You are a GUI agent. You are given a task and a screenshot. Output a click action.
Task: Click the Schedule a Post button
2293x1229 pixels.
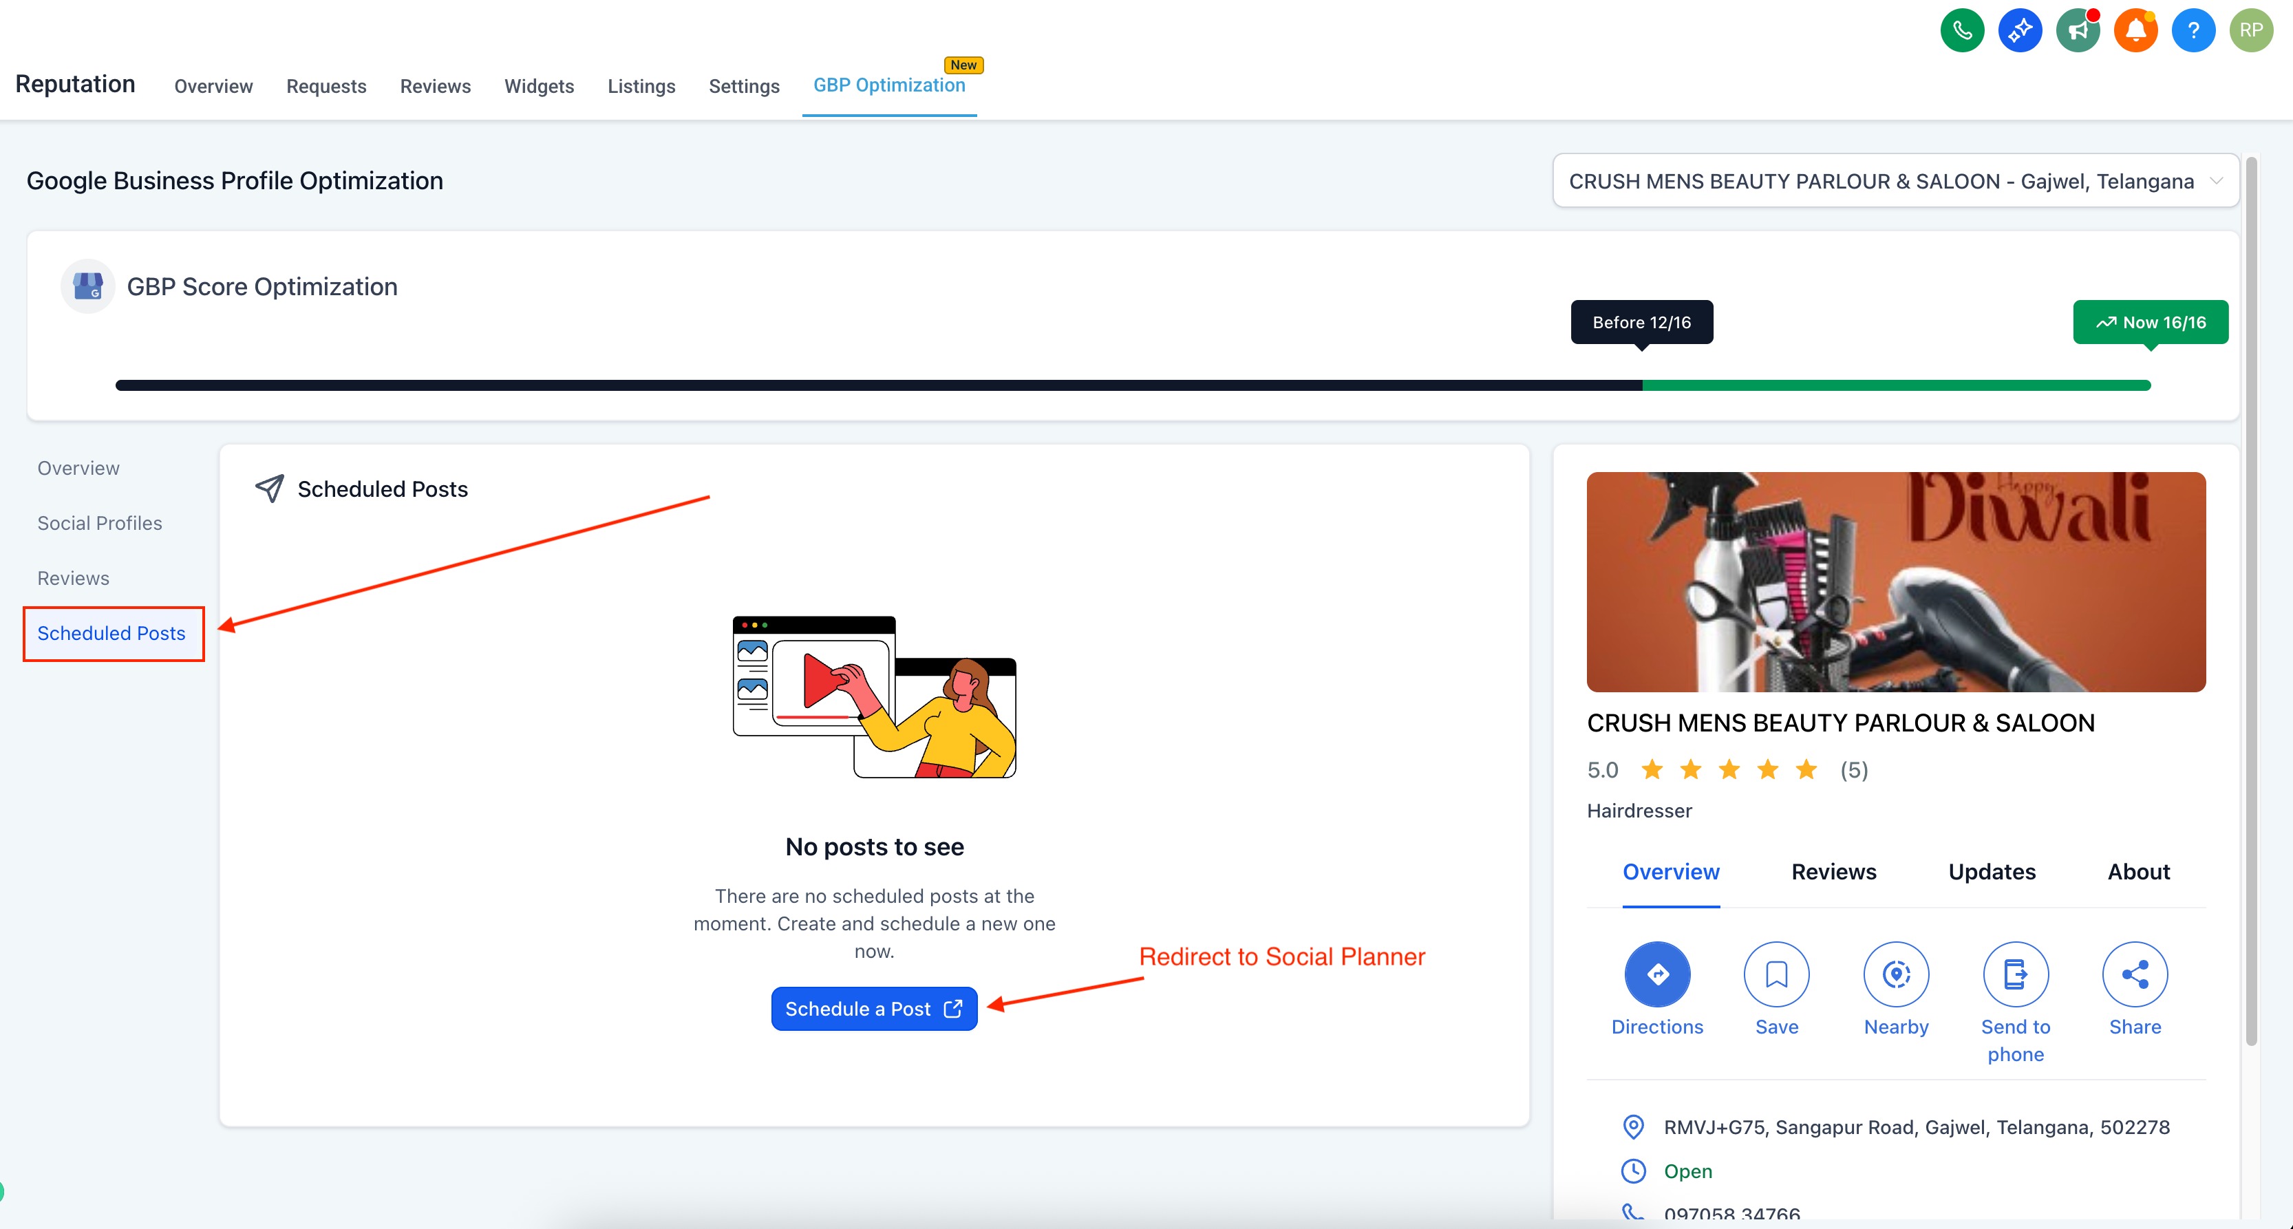pos(873,1009)
